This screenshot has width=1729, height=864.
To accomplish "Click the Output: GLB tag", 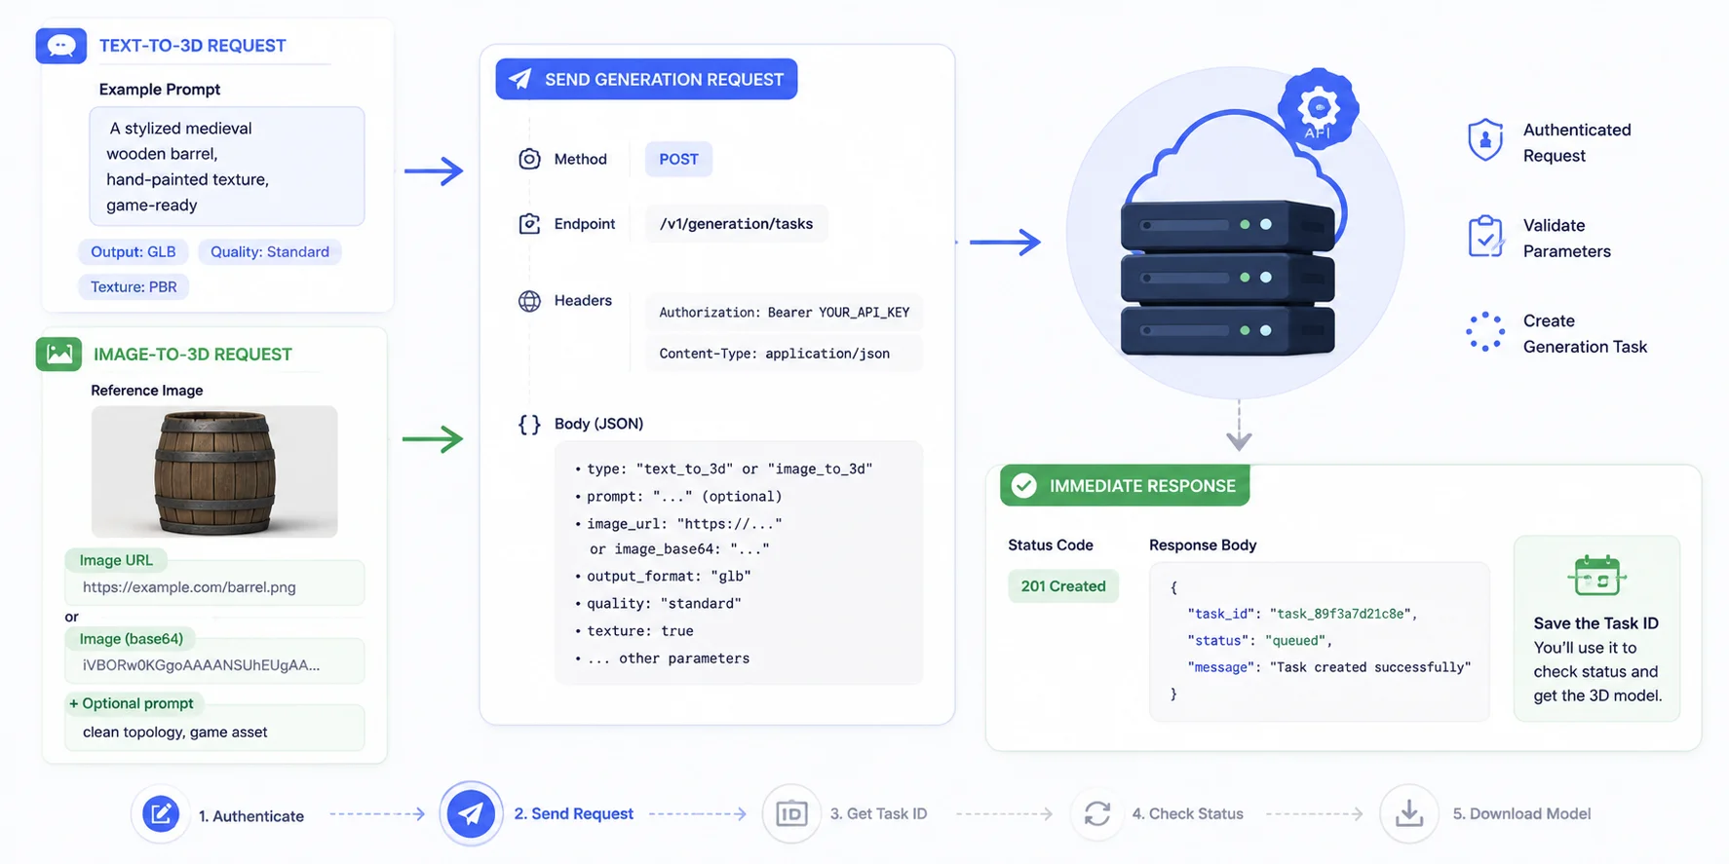I will [134, 251].
